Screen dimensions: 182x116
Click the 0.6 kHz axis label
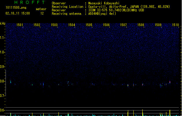point(2,110)
